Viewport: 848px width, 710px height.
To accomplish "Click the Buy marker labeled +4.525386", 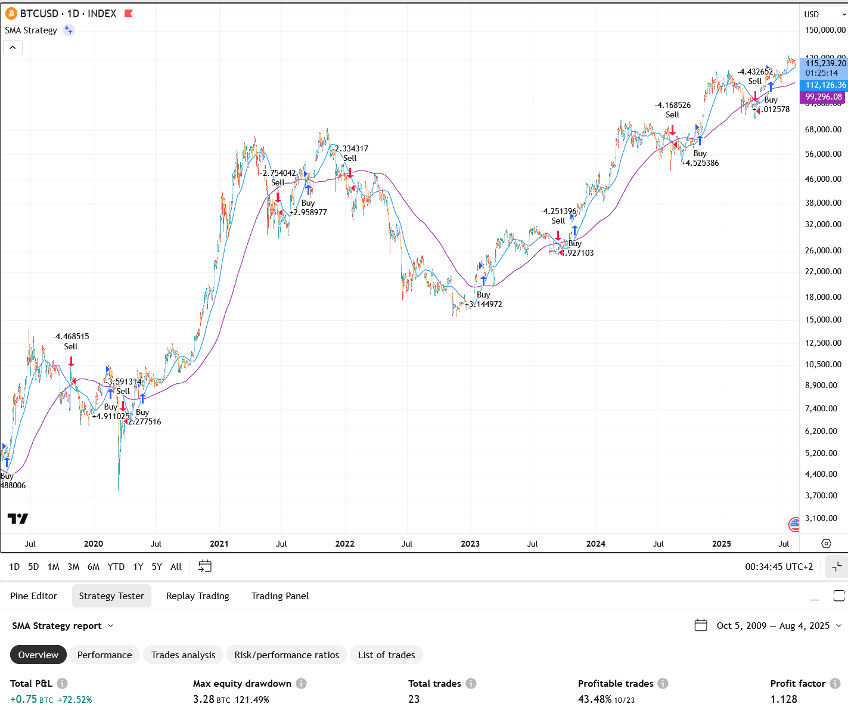I will click(700, 139).
